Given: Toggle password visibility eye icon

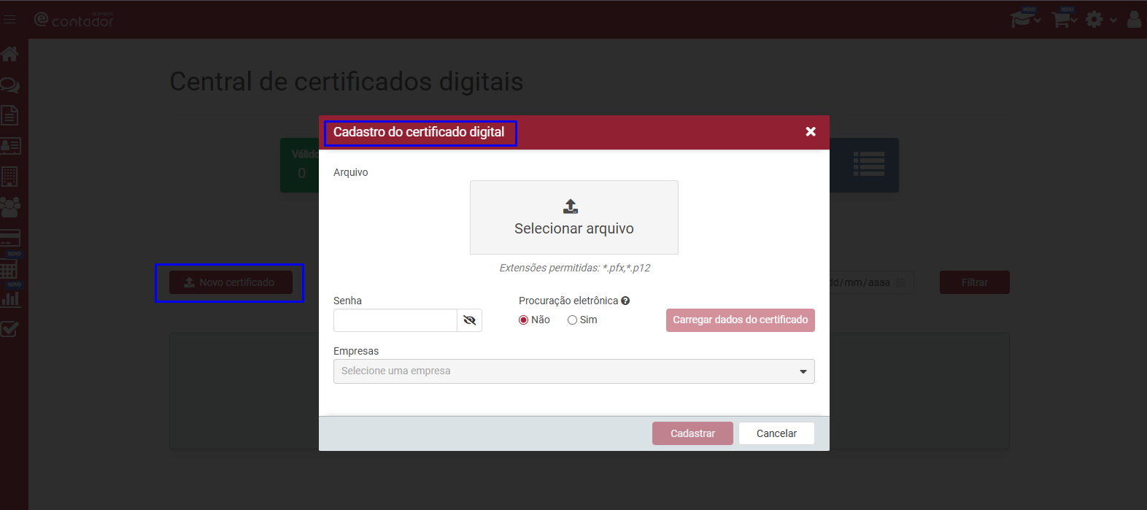Looking at the screenshot, I should (469, 320).
